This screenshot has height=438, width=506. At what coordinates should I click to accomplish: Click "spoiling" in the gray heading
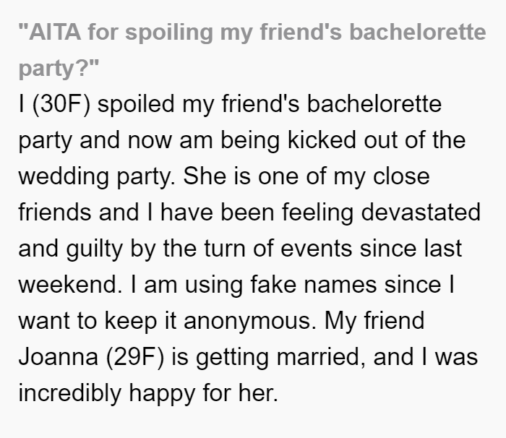click(169, 33)
